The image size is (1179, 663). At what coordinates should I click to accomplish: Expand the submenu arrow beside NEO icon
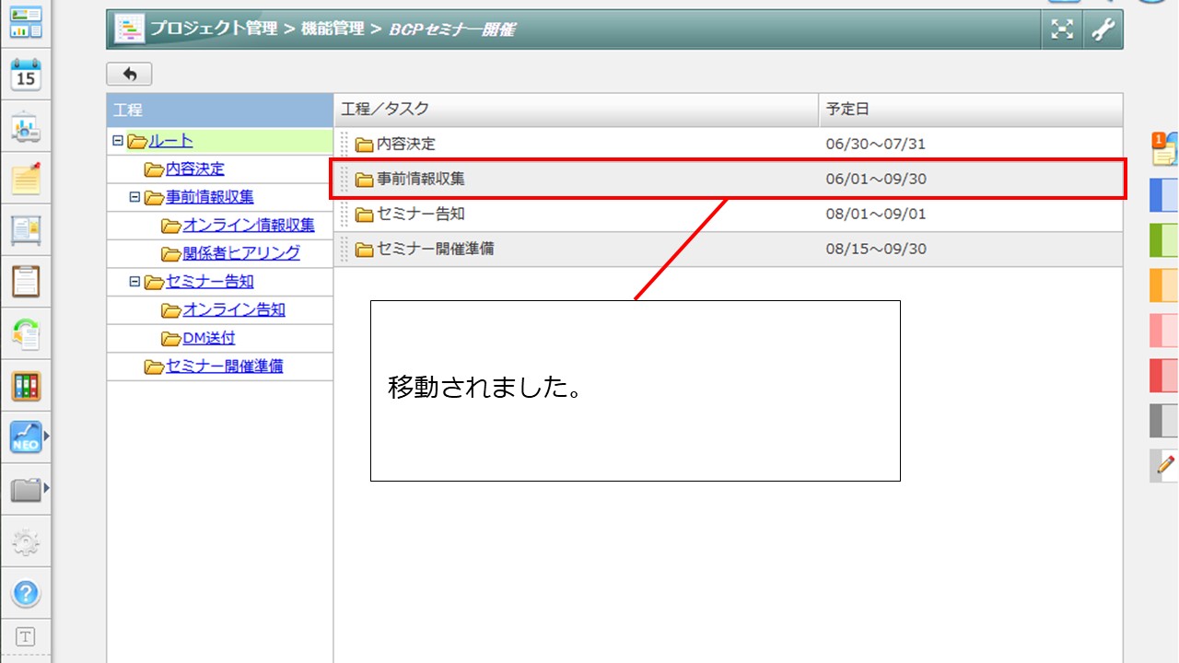click(x=46, y=436)
